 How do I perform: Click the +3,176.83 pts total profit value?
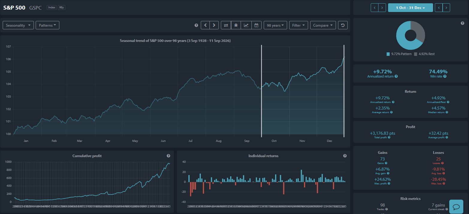coord(383,133)
